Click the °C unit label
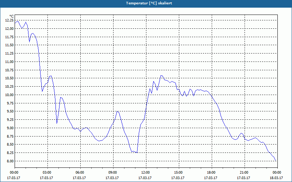 tap(12, 16)
